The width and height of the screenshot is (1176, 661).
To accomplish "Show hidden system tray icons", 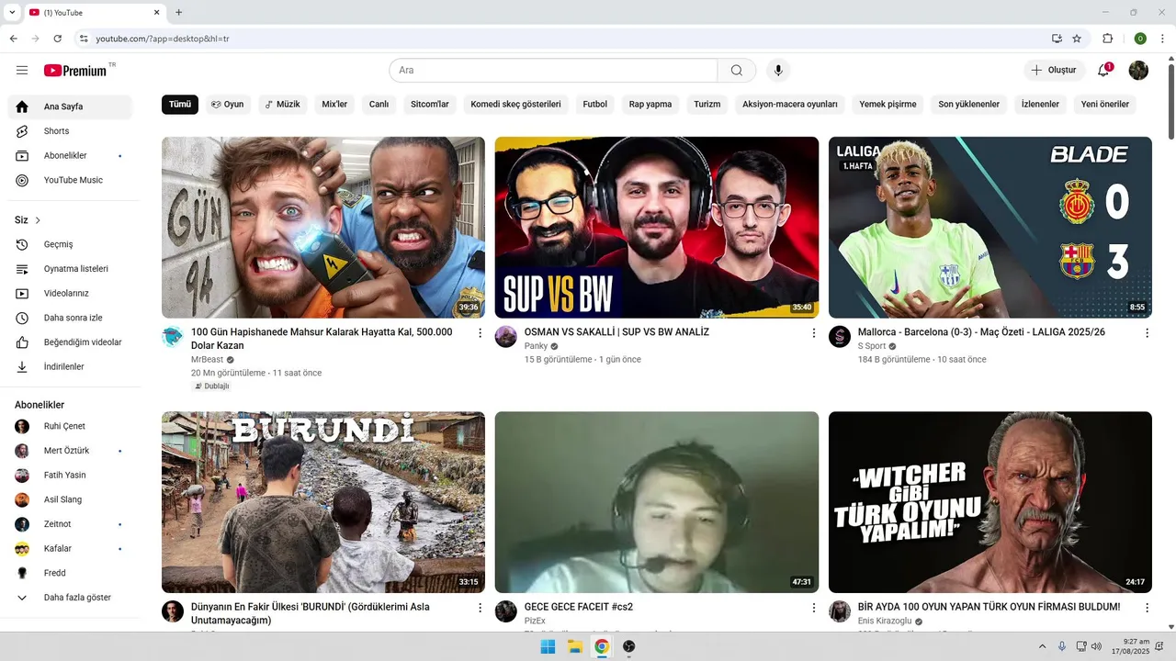I will coord(1042,647).
